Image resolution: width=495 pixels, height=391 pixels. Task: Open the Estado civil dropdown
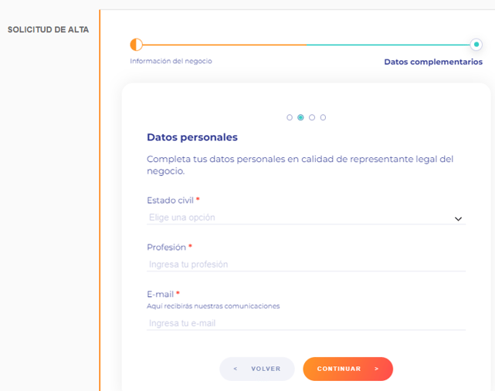point(306,217)
